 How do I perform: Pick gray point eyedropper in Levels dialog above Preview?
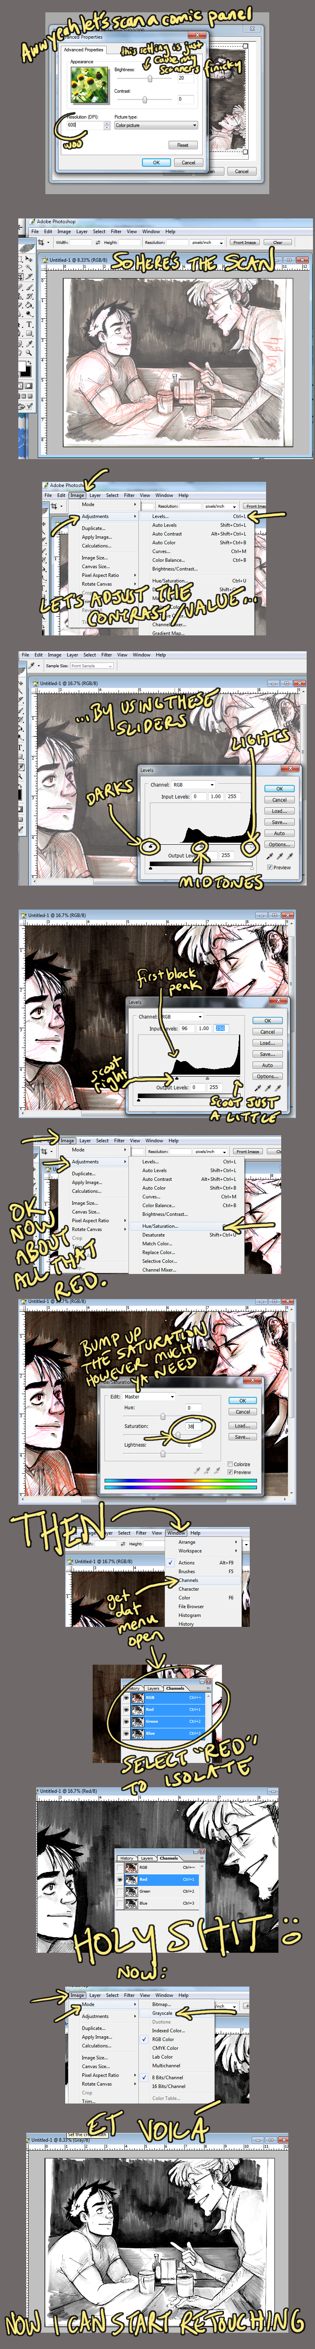pyautogui.click(x=280, y=855)
